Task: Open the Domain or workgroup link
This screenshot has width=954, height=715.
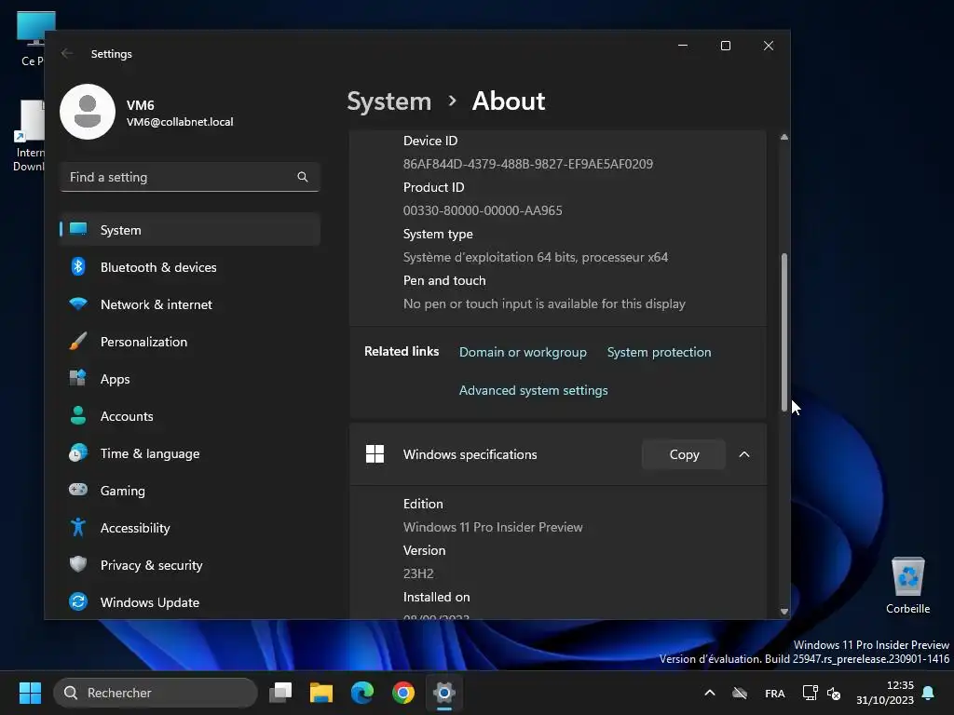Action: click(523, 352)
